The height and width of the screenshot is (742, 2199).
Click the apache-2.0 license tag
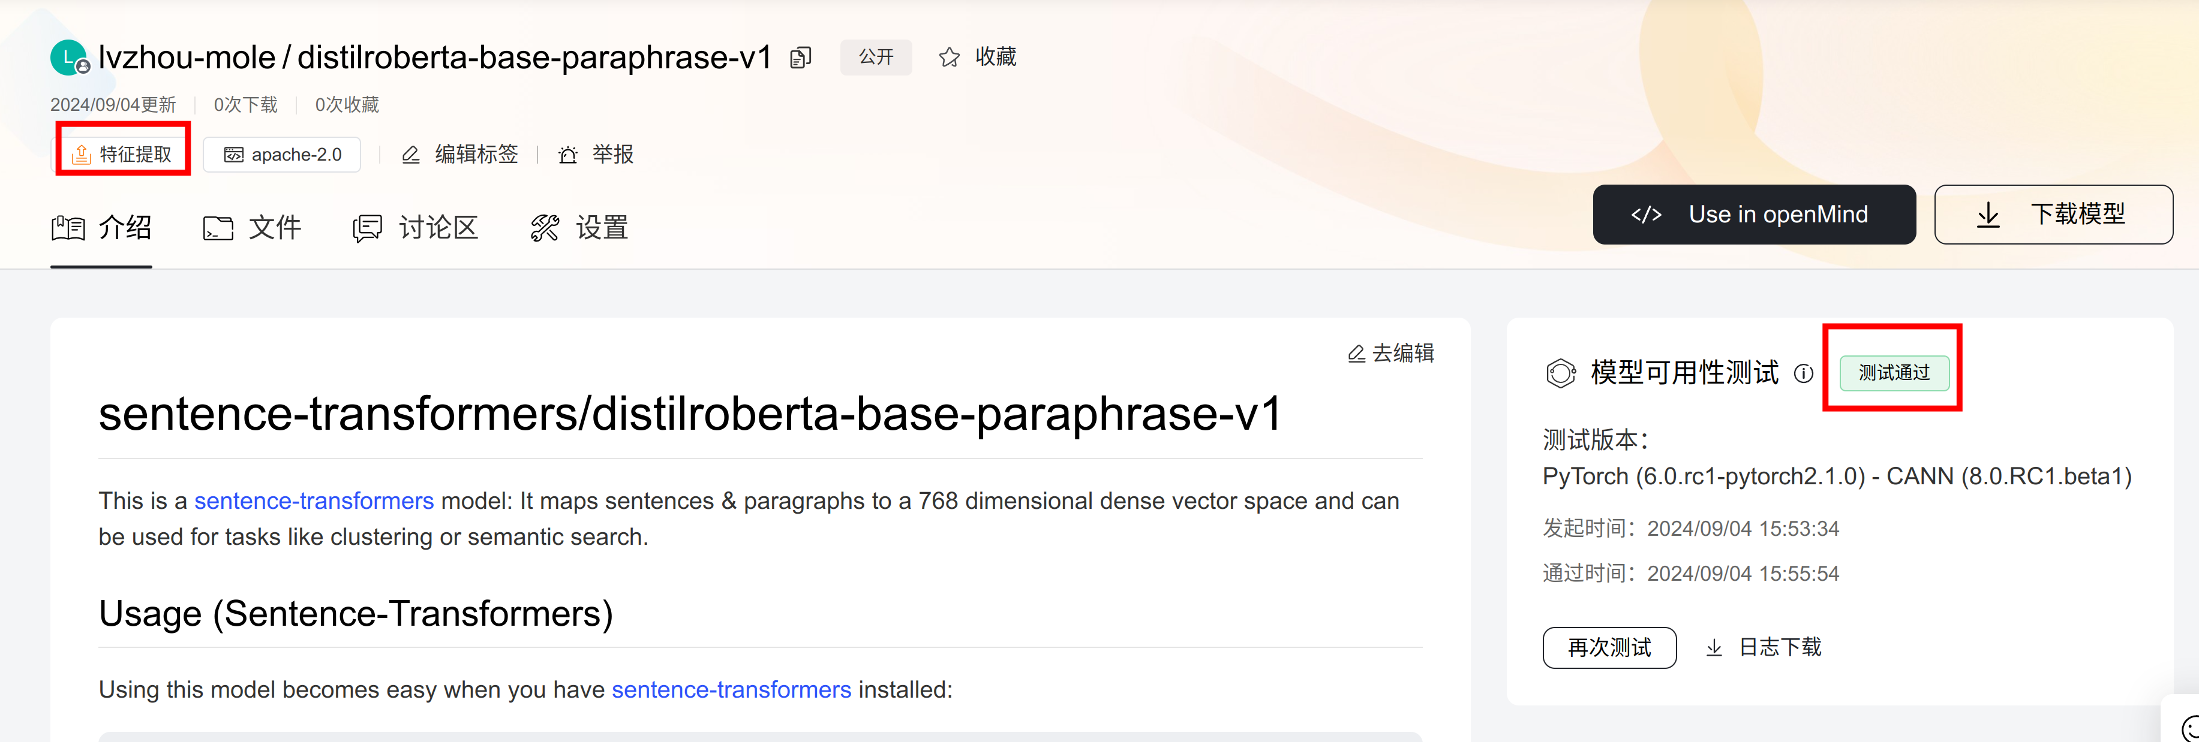[282, 155]
